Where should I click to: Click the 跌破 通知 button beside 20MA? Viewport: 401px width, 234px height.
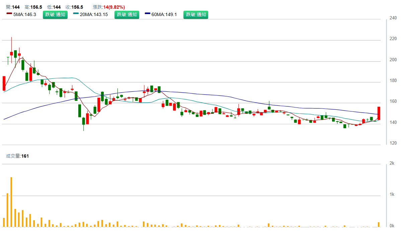[127, 15]
